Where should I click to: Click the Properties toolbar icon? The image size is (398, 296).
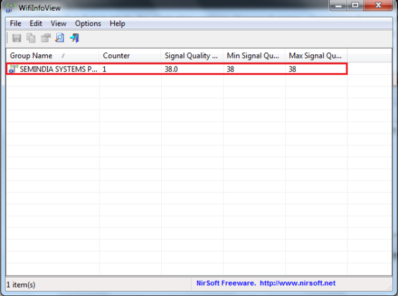pos(46,38)
